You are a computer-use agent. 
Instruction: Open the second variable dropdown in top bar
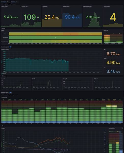(17, 2)
